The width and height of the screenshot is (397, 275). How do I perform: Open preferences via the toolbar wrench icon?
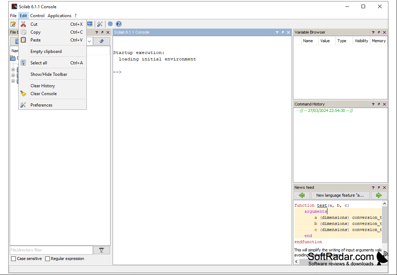100,24
